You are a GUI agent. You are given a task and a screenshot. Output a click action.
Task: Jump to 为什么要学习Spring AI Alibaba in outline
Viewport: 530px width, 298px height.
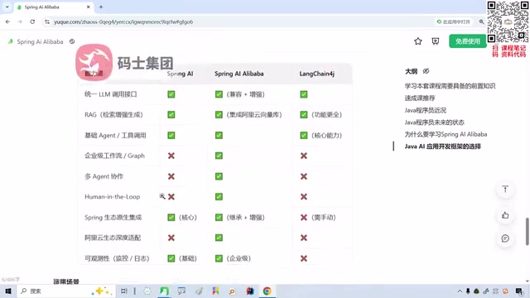point(446,134)
